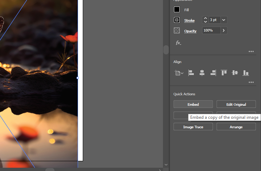261x171 pixels.
Task: Click the scroll down arrow
Action: tap(166, 165)
